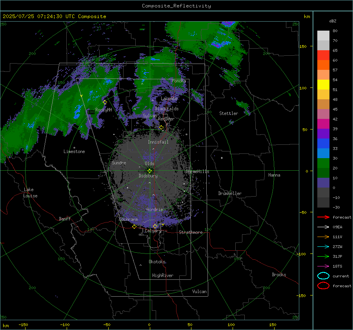
Task: Click the 18TS legend text
Action: click(x=337, y=266)
